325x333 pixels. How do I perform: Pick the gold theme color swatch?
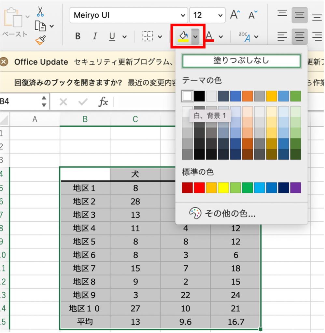pyautogui.click(x=271, y=96)
